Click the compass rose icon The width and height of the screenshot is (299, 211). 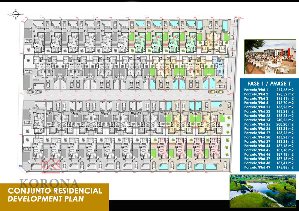click(16, 14)
